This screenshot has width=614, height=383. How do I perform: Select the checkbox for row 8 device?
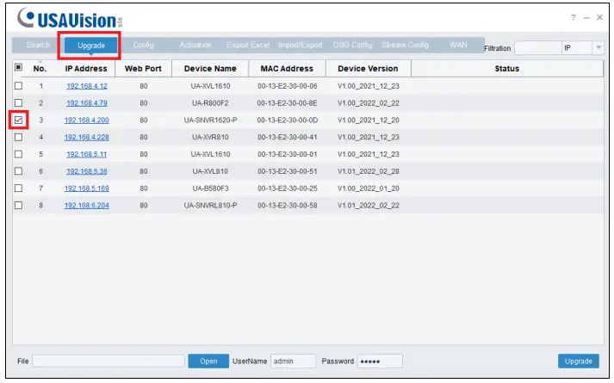19,205
